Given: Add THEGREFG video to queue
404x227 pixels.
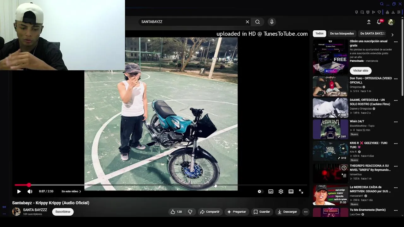Looking at the screenshot, I should [344, 175].
